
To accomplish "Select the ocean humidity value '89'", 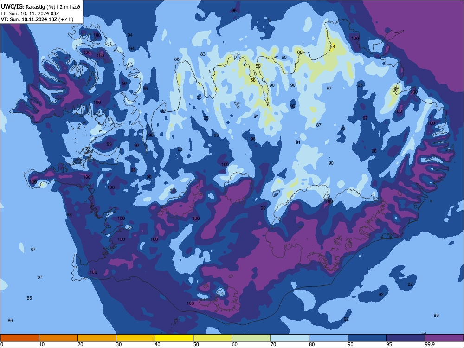I will [436, 315].
